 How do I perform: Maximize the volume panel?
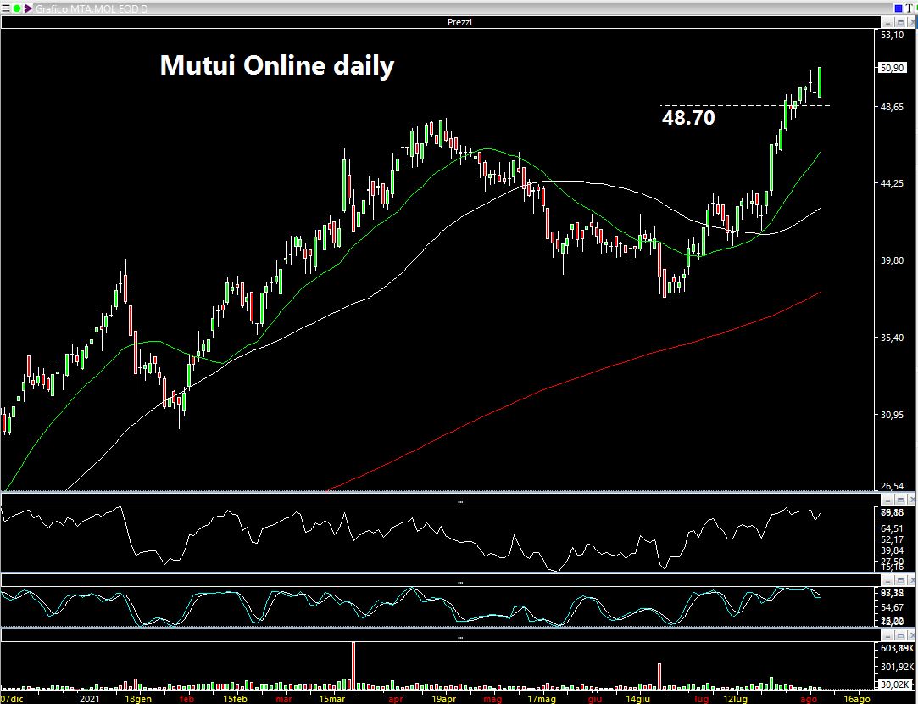tap(900, 635)
